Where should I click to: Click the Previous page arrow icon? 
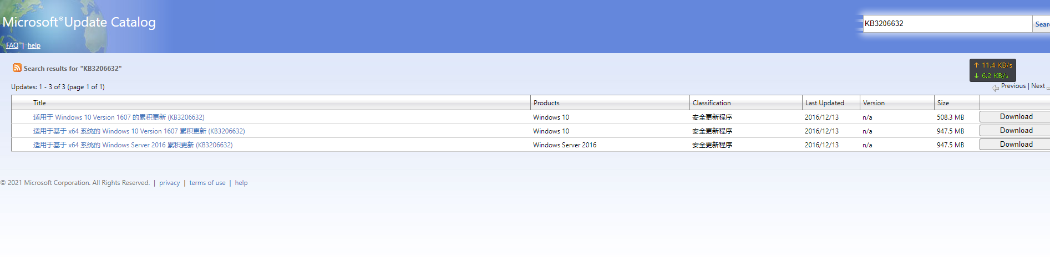click(x=996, y=88)
